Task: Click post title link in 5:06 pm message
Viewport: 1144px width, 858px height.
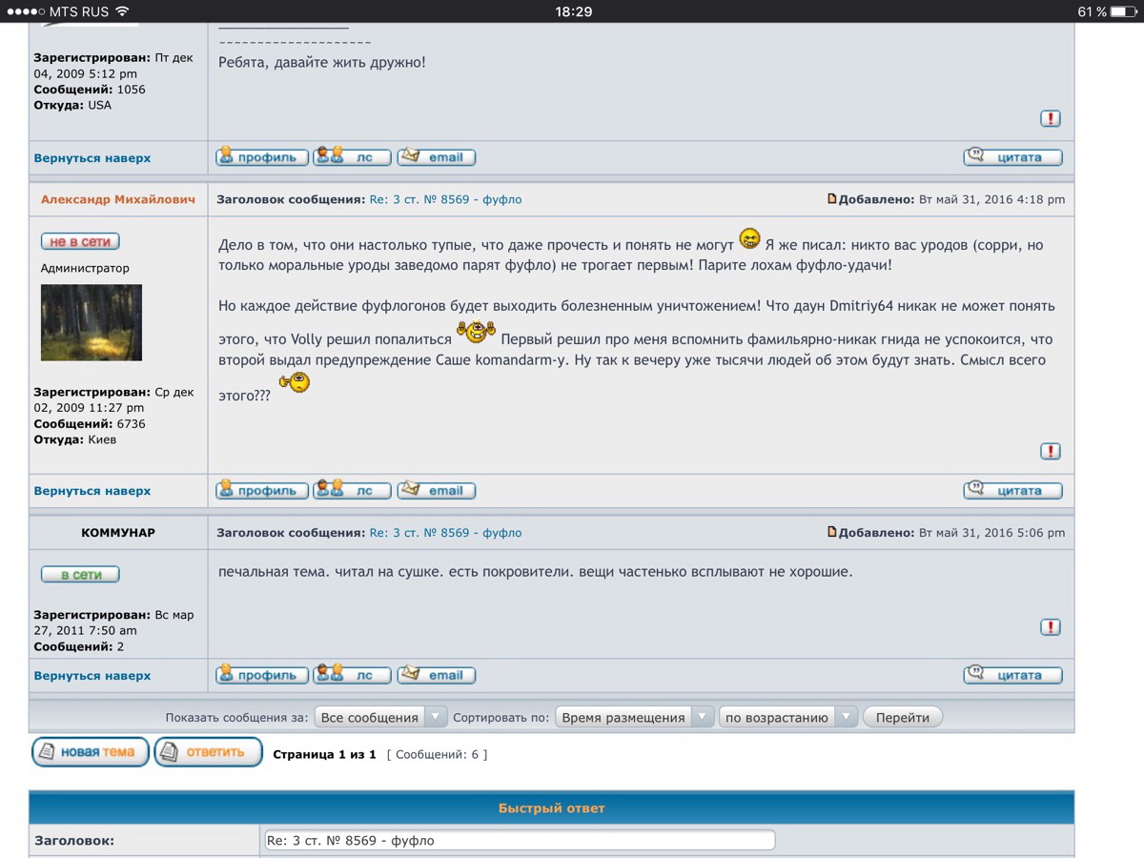Action: click(x=445, y=533)
